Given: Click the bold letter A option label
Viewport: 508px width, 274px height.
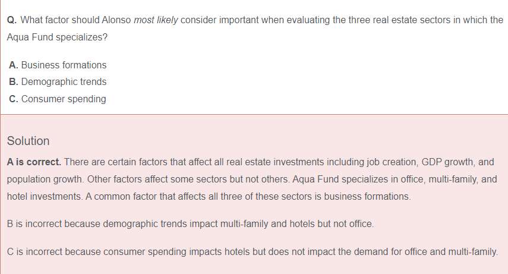Looking at the screenshot, I should [13, 65].
